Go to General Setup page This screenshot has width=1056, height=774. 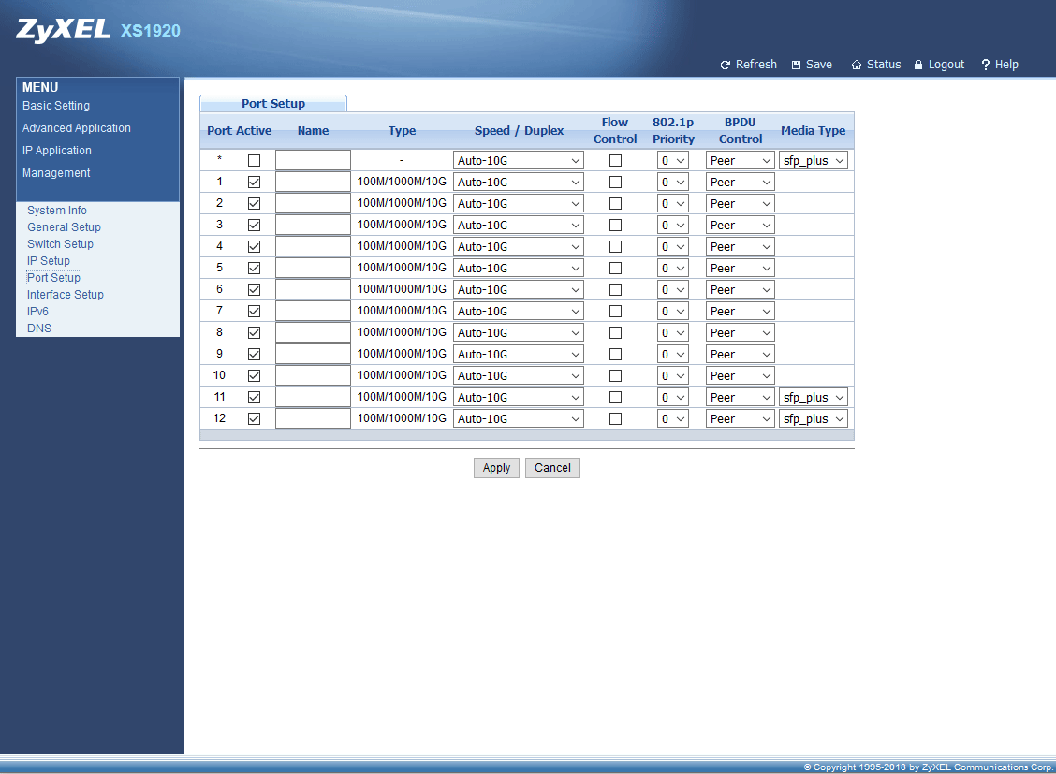coord(64,227)
